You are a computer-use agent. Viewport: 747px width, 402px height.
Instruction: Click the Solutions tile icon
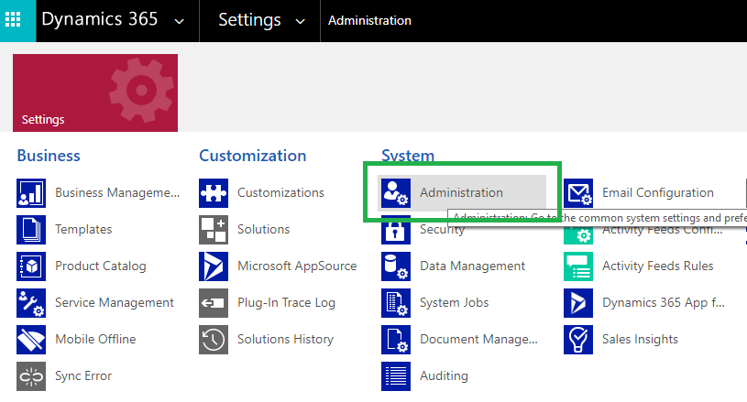214,230
